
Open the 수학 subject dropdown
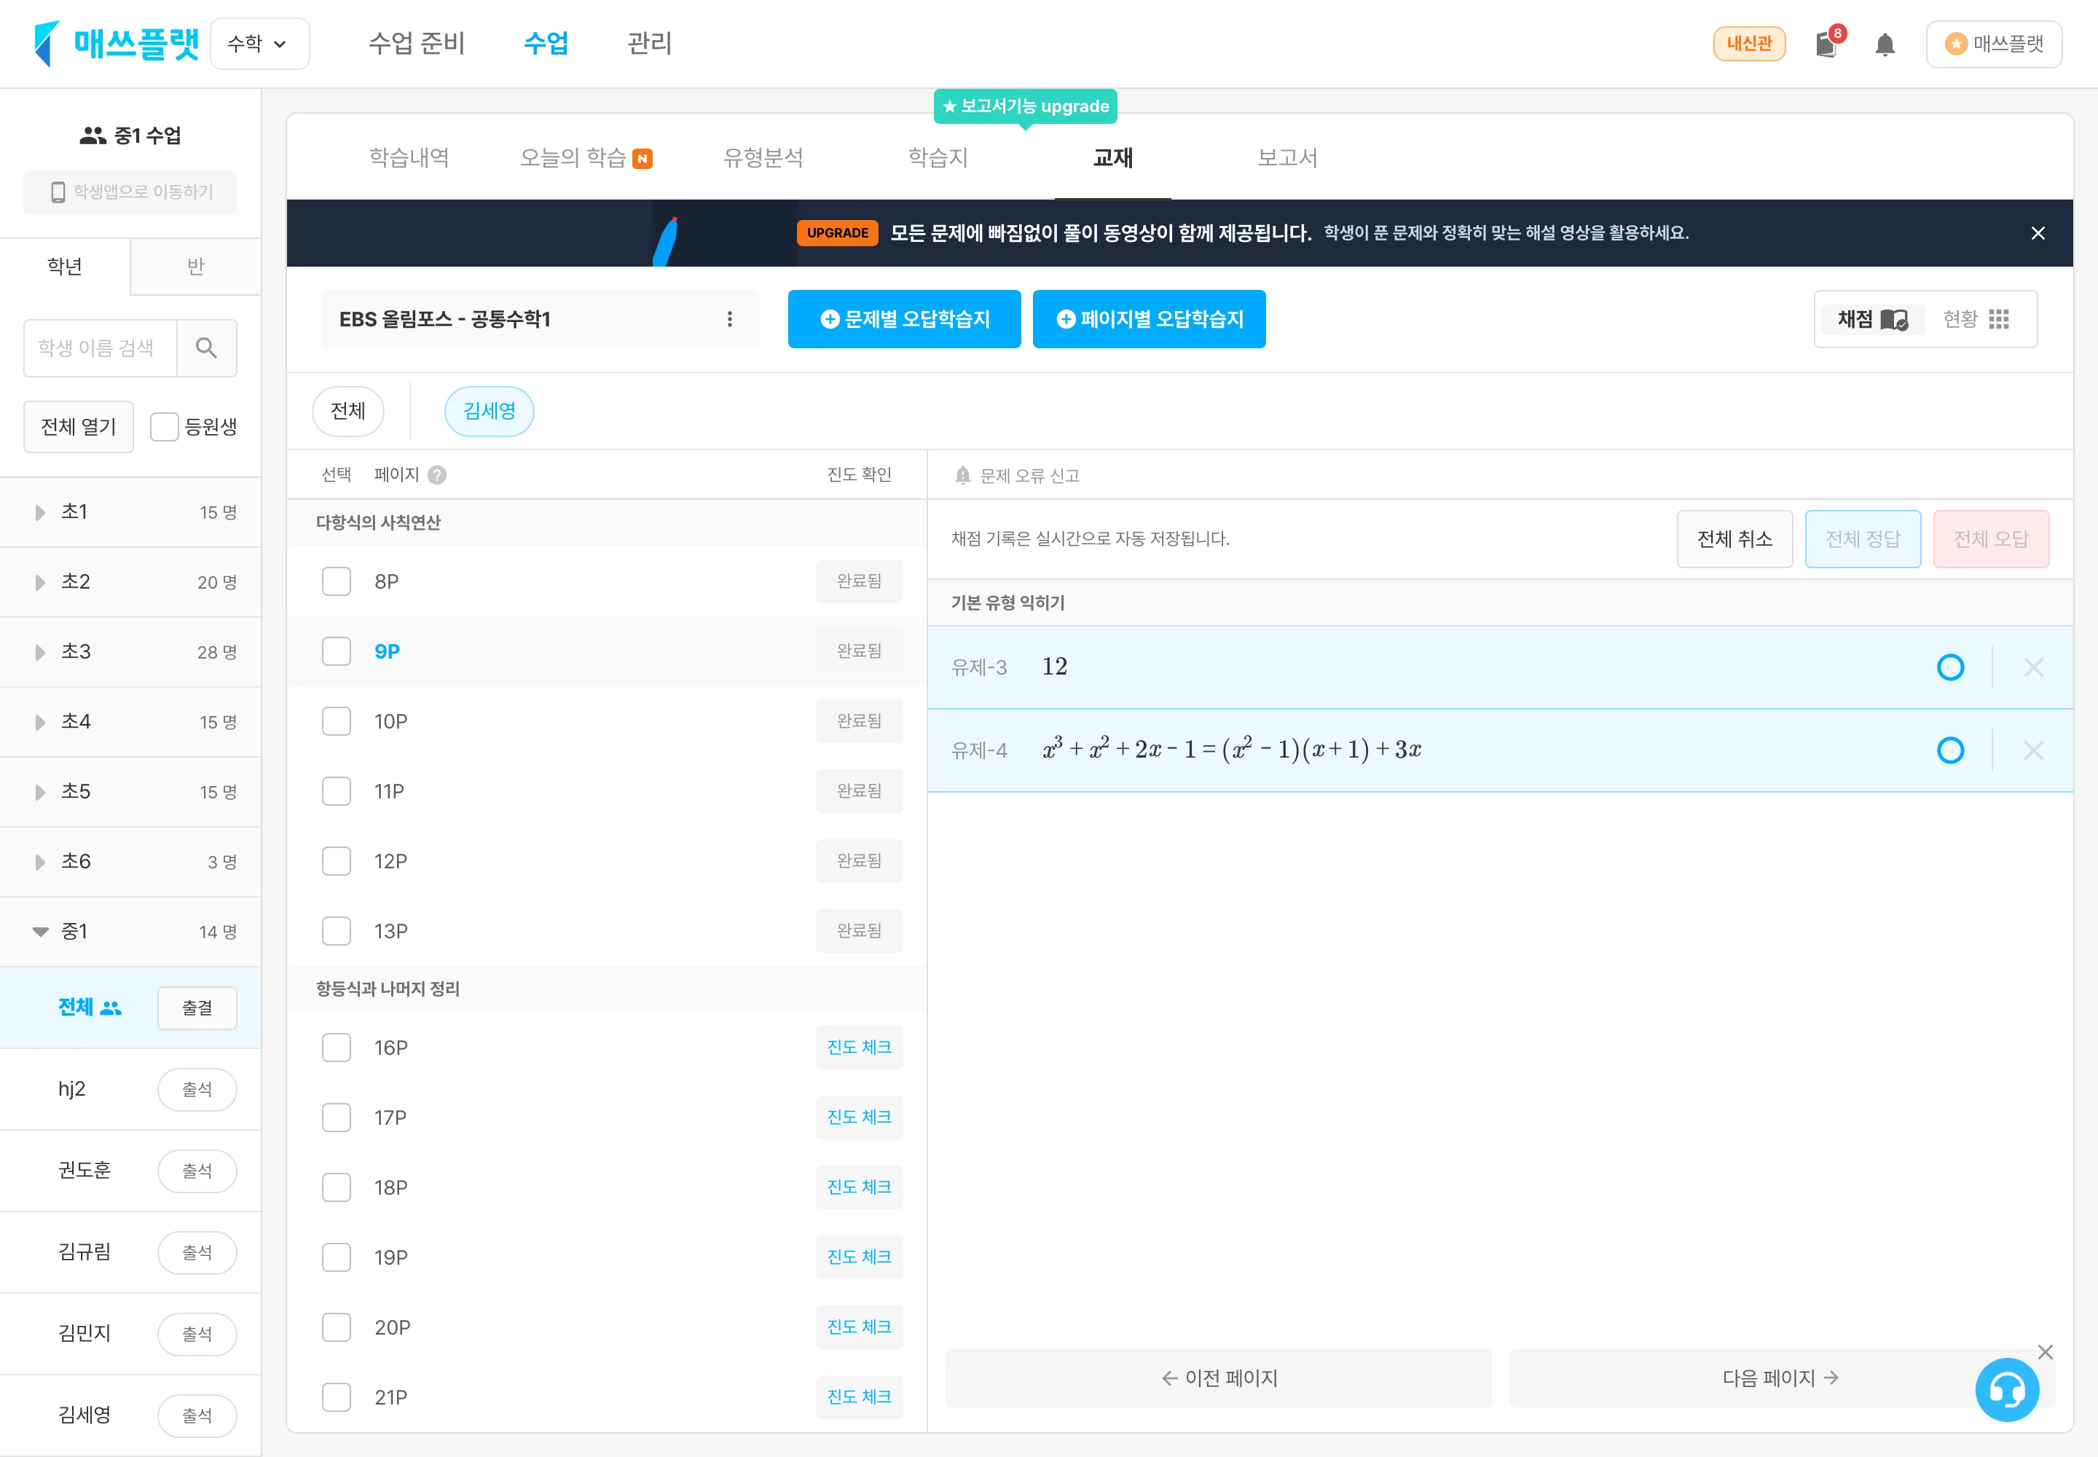(x=259, y=44)
